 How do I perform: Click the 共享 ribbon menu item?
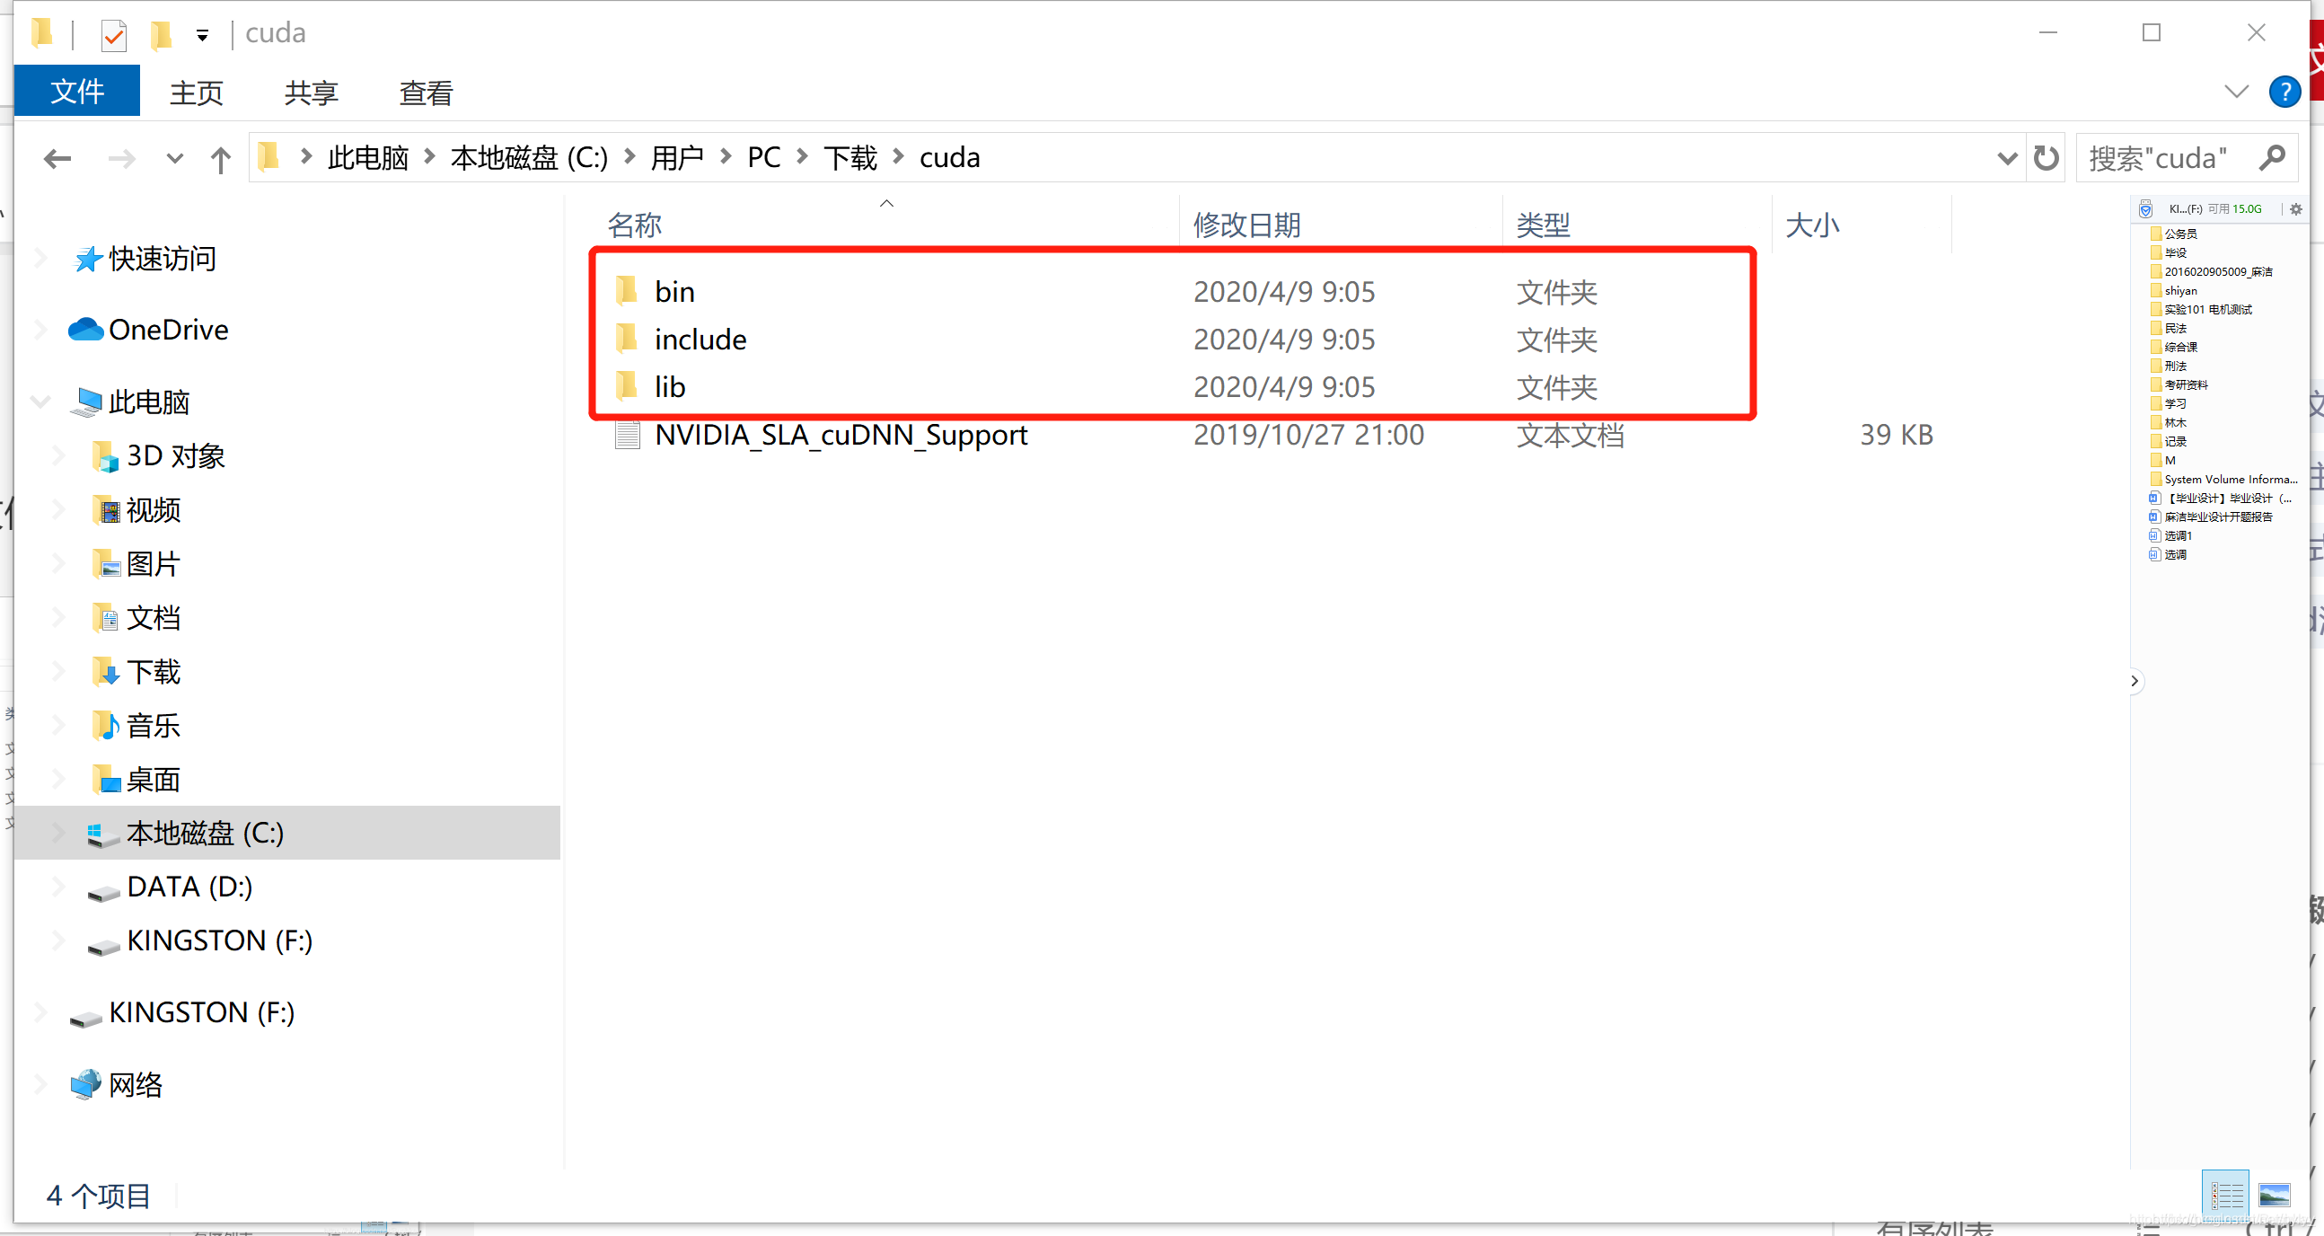[x=306, y=93]
